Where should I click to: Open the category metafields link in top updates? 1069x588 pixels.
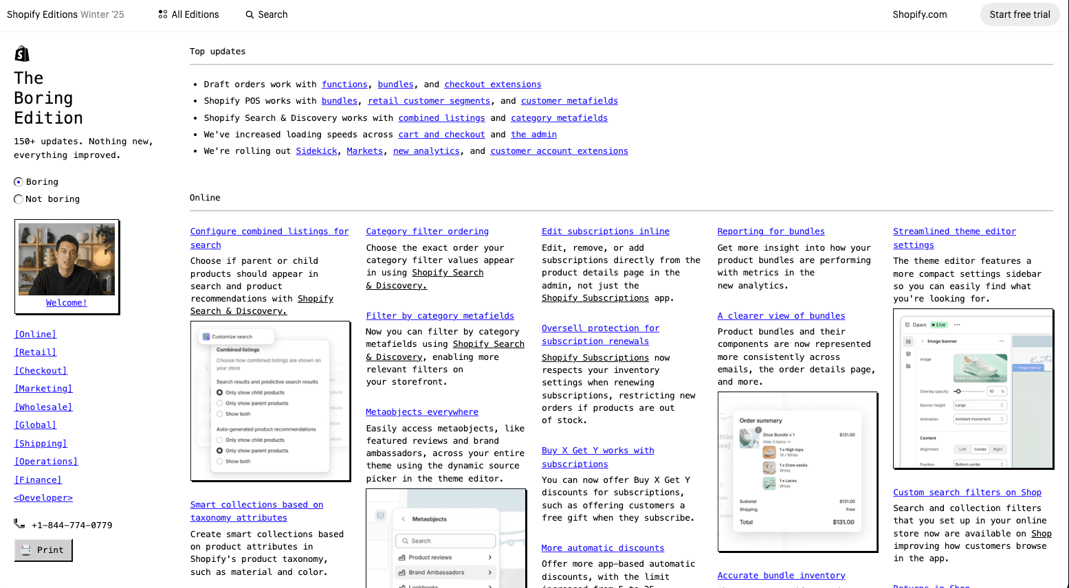[559, 118]
